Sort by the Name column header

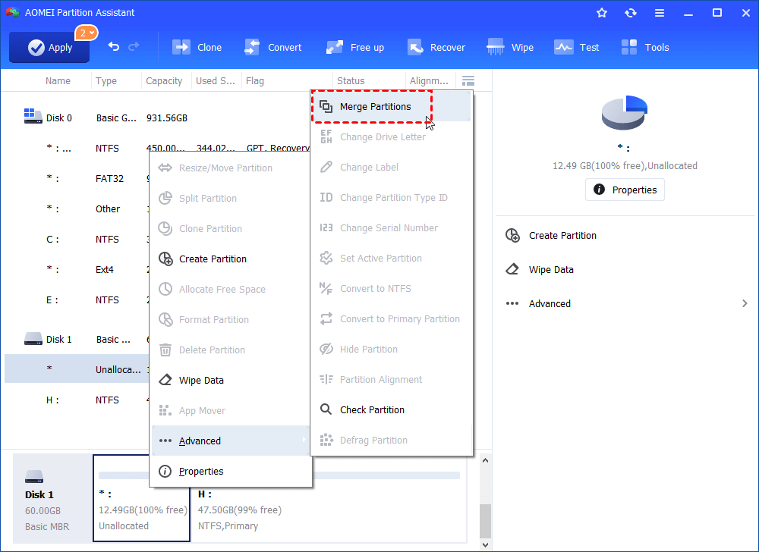coord(58,80)
